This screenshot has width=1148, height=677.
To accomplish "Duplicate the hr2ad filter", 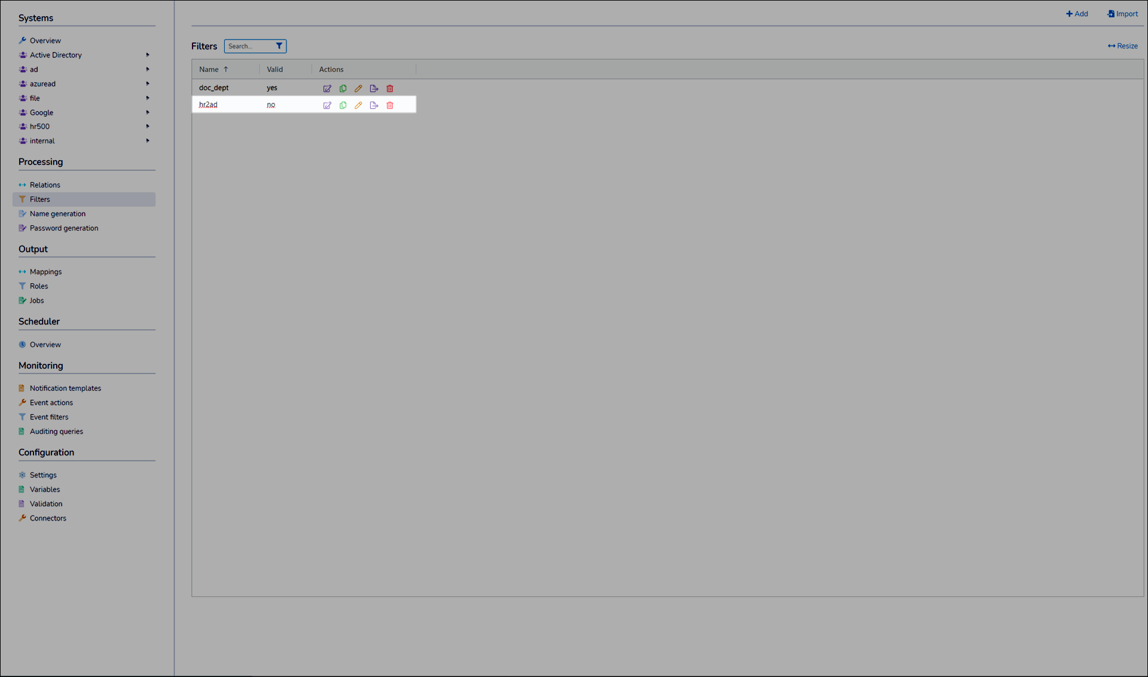I will (x=343, y=105).
